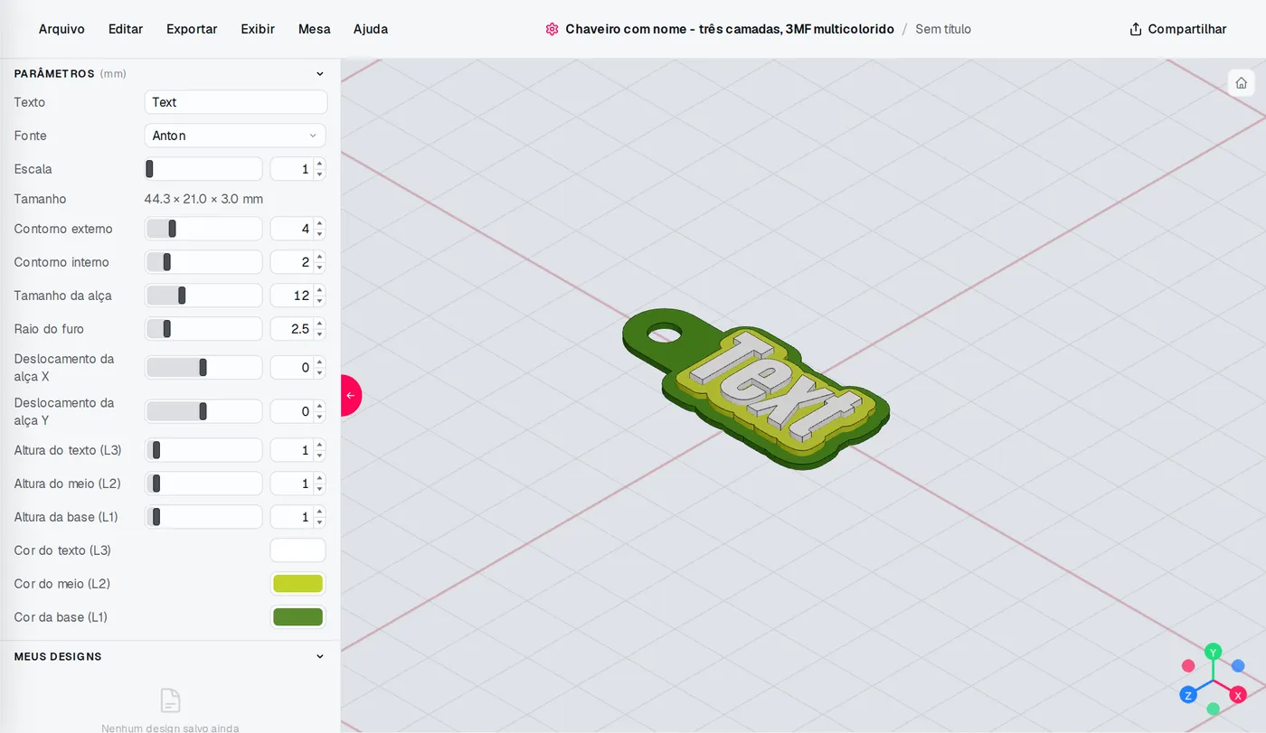Open the Exibir menu
This screenshot has height=733, width=1266.
(258, 29)
